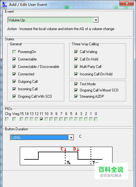Image resolution: width=136 pixels, height=187 pixels.
Task: Uncheck the Streaming A2DP checkbox
Action: point(76,96)
